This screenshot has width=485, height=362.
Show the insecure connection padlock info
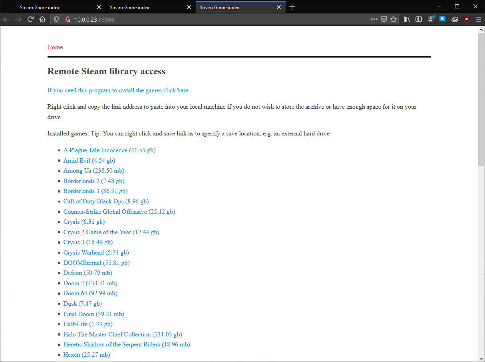click(x=68, y=19)
